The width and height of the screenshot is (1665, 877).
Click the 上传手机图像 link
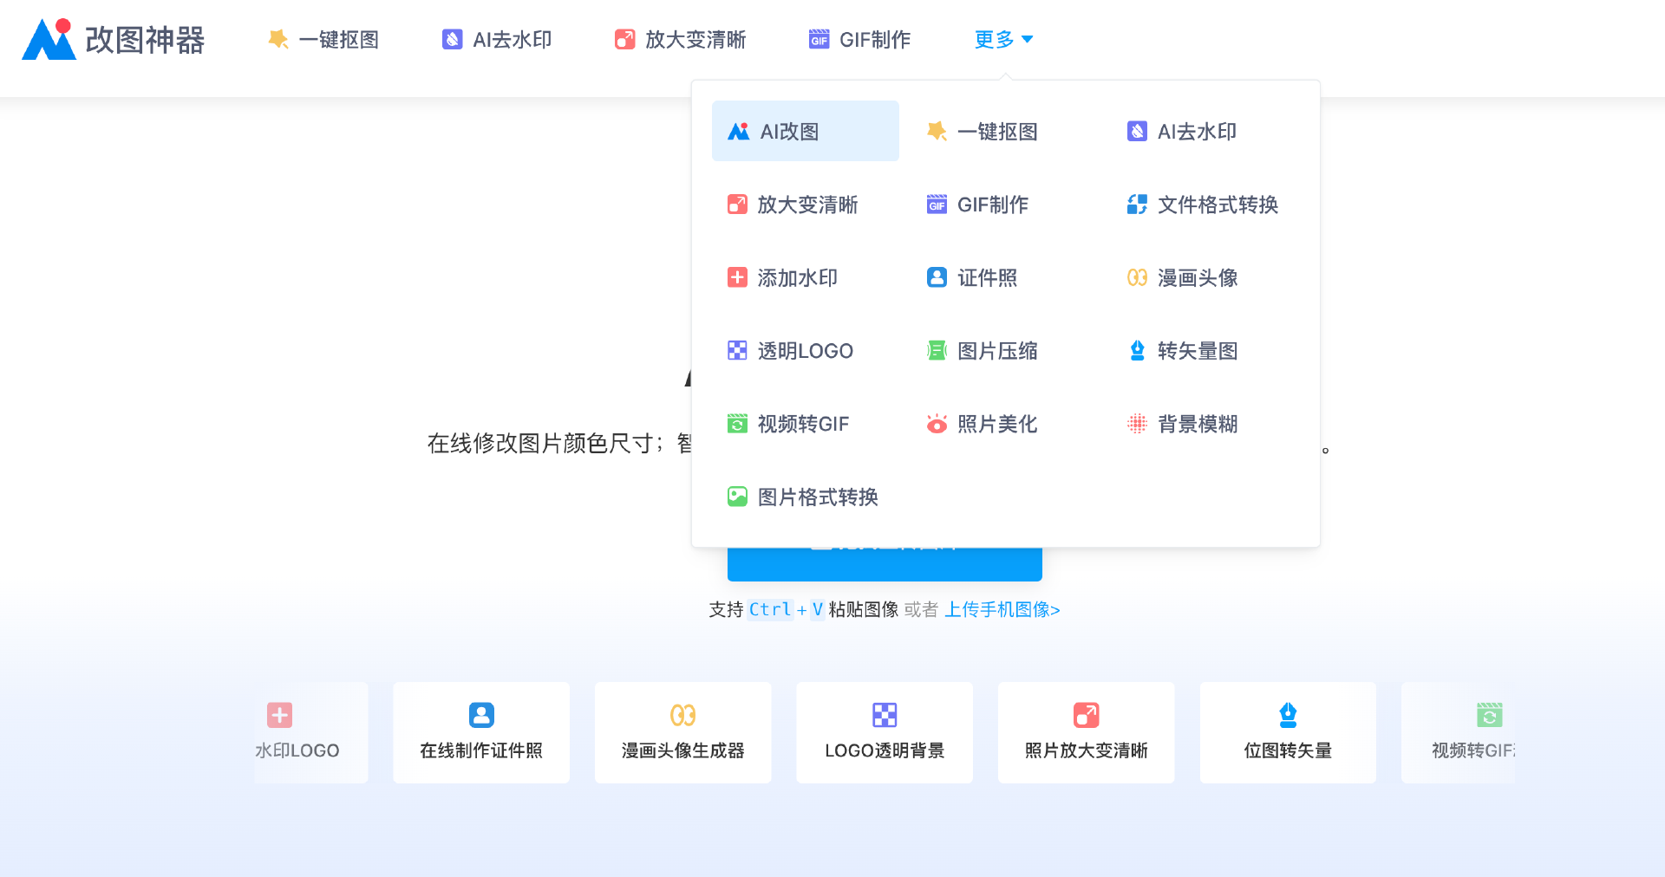click(x=1002, y=610)
